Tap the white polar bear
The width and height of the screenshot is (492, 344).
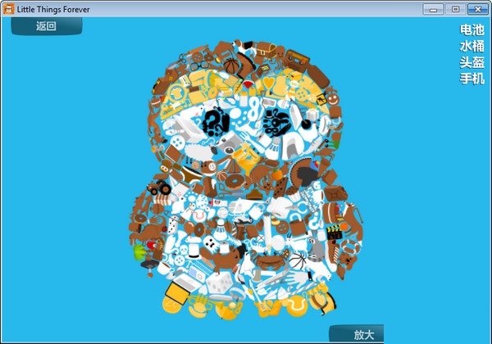tap(318, 270)
